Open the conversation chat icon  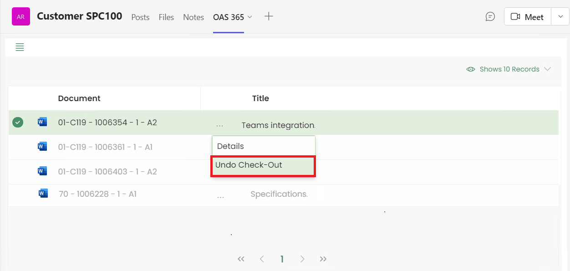coord(490,17)
